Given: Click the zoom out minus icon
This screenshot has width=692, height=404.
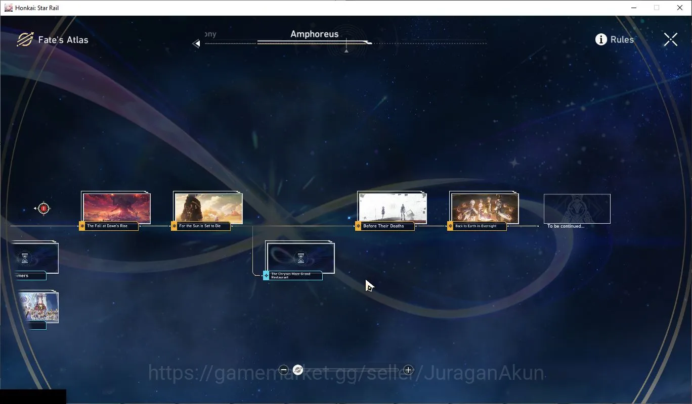Looking at the screenshot, I should 284,370.
